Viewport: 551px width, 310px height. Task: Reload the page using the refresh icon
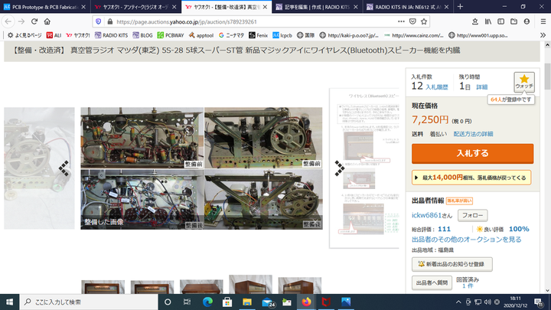54,21
